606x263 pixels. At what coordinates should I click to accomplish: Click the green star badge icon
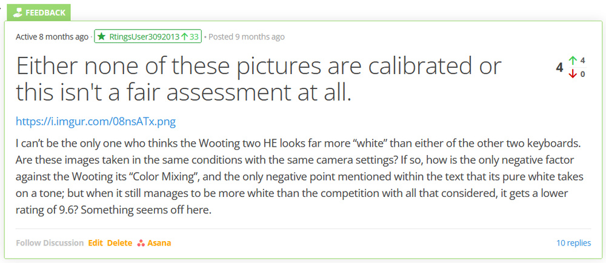101,37
